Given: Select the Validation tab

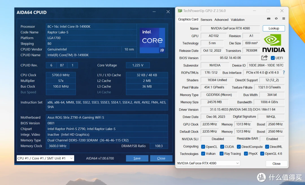Looking at the screenshot, I should pos(238,19).
